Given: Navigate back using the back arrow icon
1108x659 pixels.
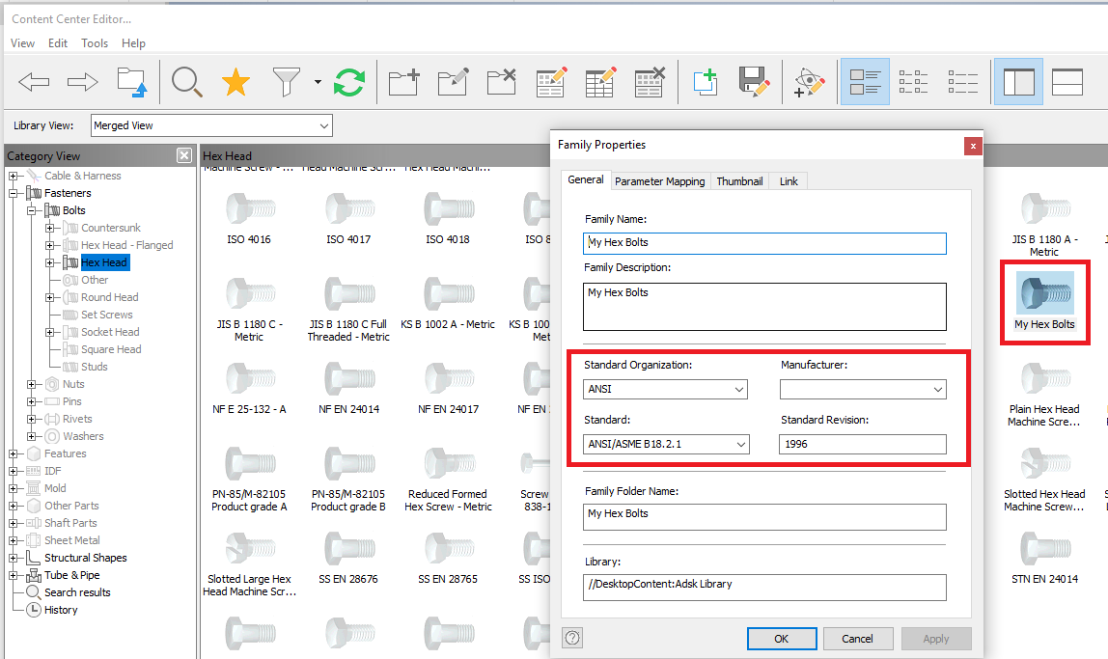Looking at the screenshot, I should pyautogui.click(x=33, y=81).
